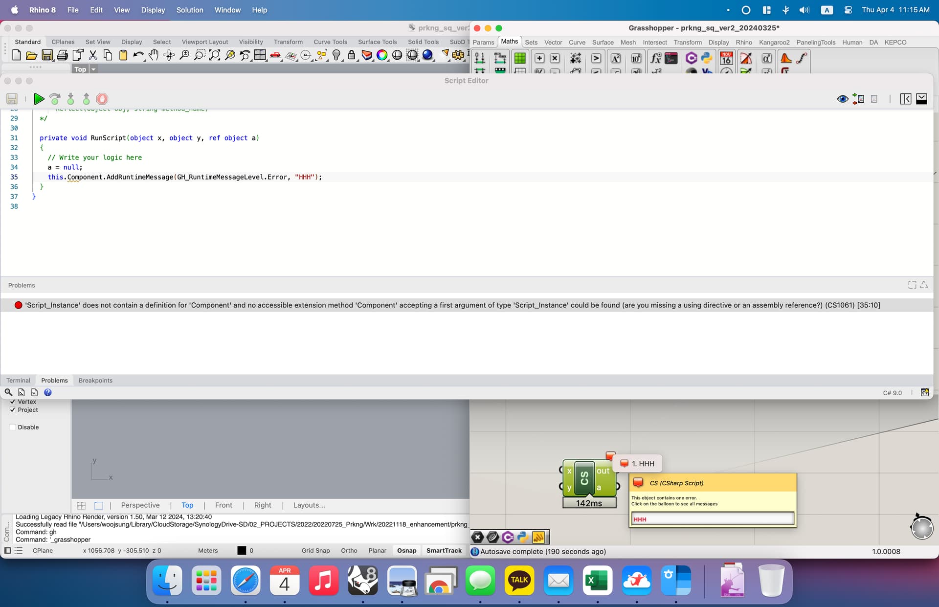Uncheck the Vertex snap option
Viewport: 939px width, 607px height.
tap(13, 402)
